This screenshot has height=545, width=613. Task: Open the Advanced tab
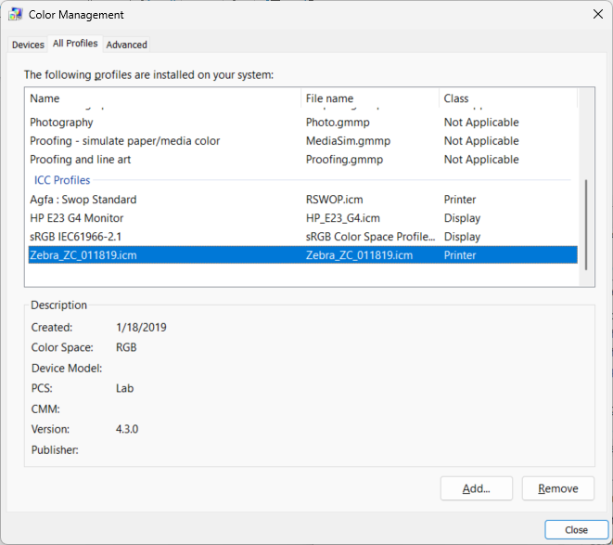pos(126,45)
